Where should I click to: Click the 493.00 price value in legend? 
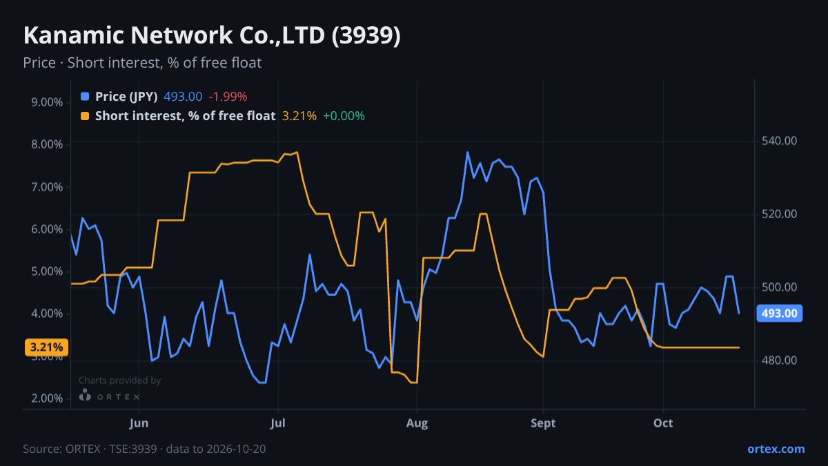tap(183, 97)
